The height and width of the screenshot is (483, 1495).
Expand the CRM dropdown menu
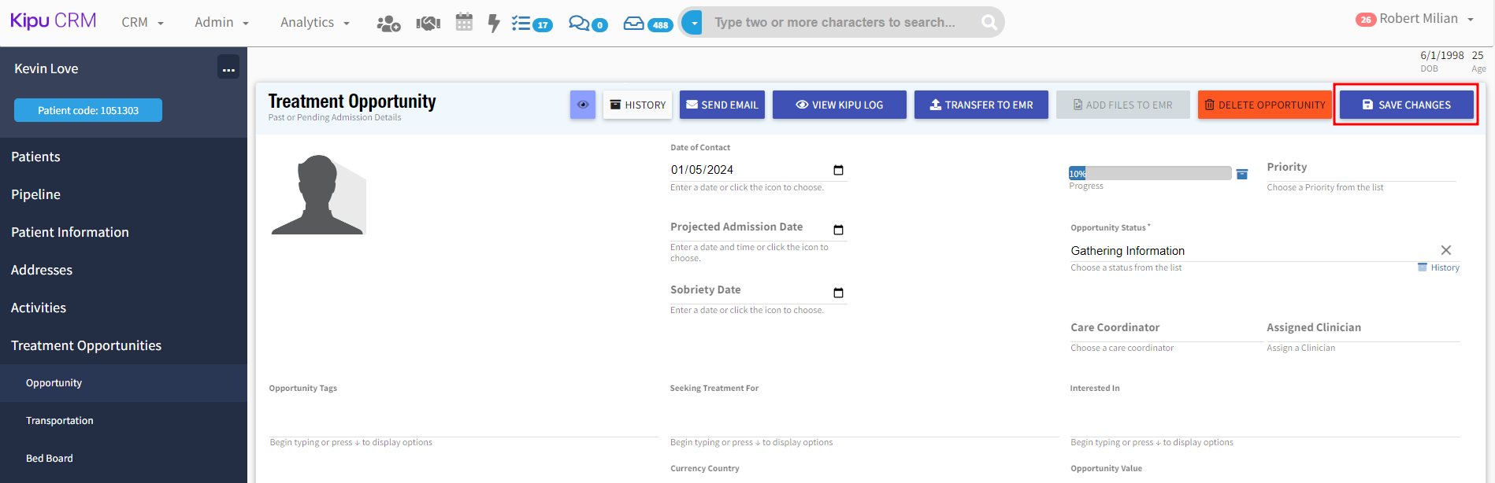[143, 23]
